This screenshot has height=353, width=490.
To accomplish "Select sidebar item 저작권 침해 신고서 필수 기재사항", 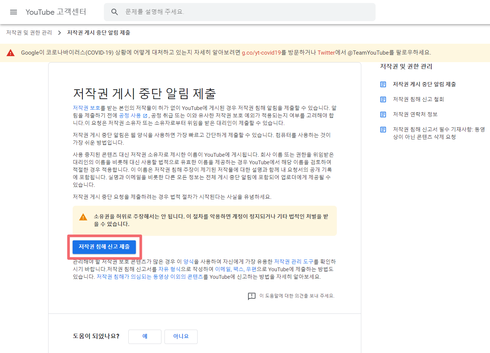I will 439,133.
